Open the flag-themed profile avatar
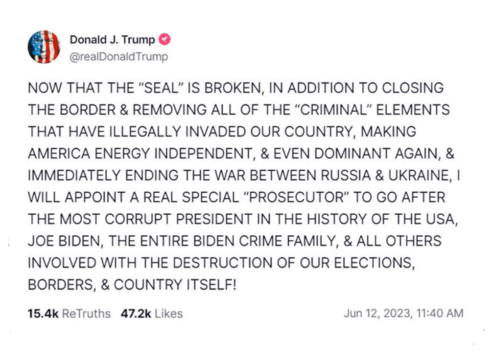 coord(44,47)
